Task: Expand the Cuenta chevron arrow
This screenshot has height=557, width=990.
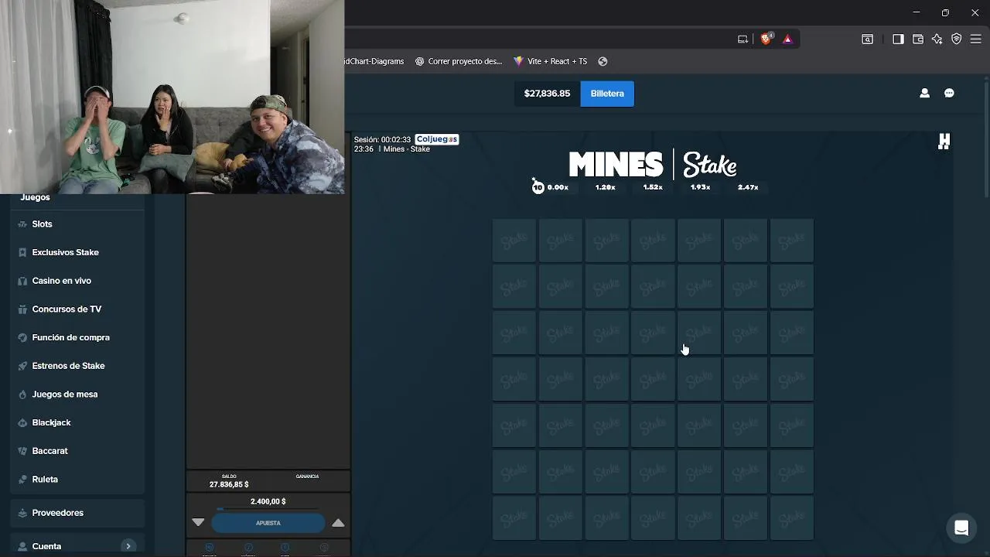Action: tap(128, 546)
